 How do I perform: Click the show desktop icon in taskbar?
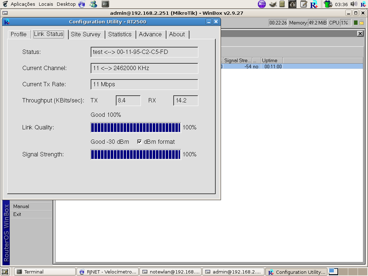pyautogui.click(x=5, y=272)
